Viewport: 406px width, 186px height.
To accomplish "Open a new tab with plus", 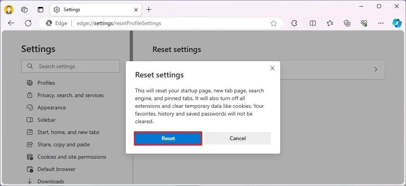I will pyautogui.click(x=149, y=10).
